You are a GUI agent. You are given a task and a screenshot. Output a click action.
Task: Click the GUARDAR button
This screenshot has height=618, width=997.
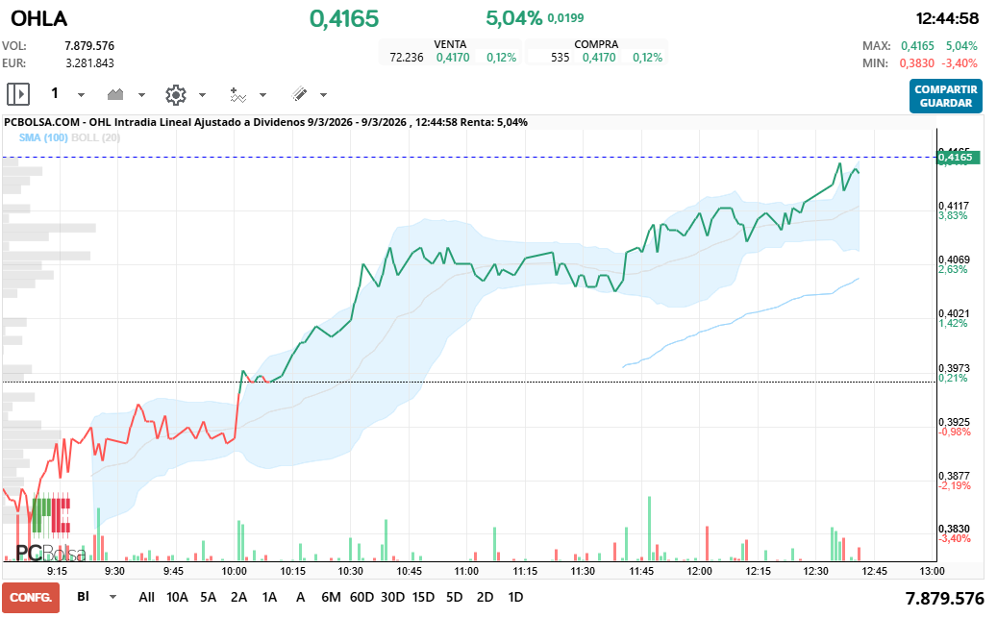tap(945, 101)
